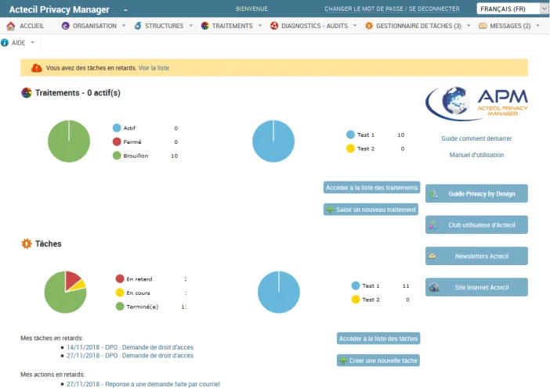Click the globe icon on Site Internet Actecil
Screen dimensions: 550x391
coord(434,288)
